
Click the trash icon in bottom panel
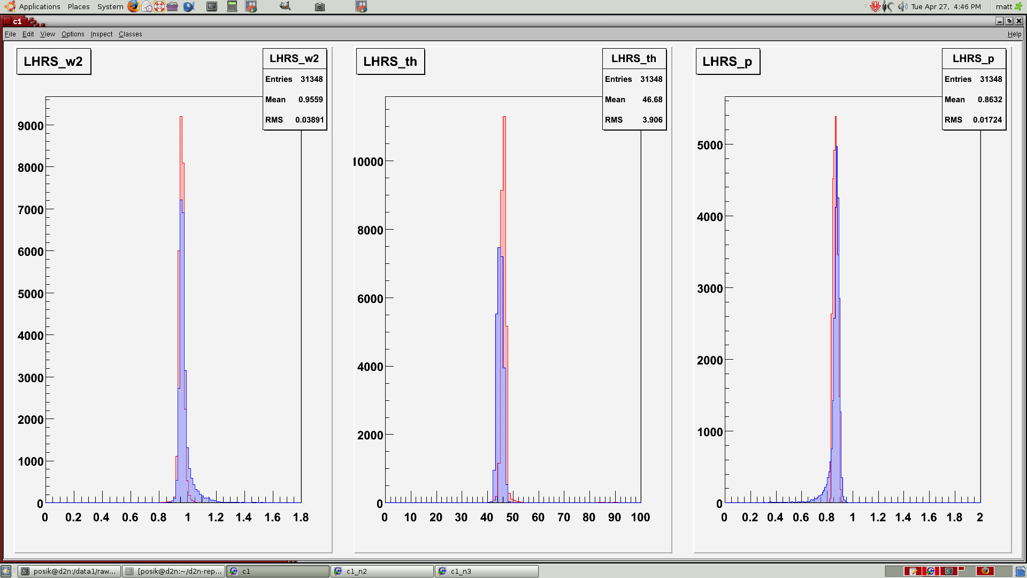[x=1020, y=571]
